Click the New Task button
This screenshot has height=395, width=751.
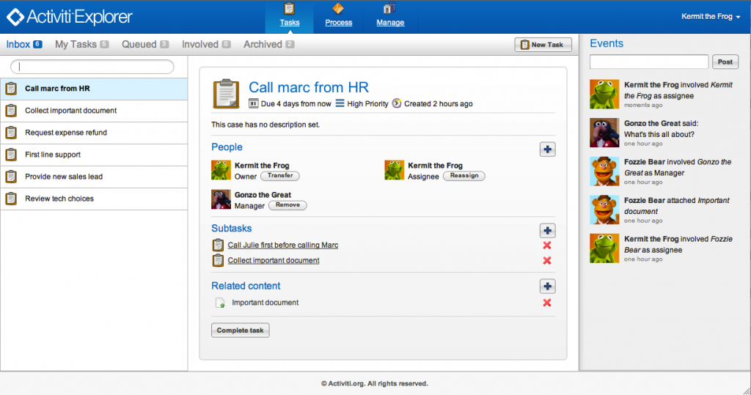(x=543, y=45)
